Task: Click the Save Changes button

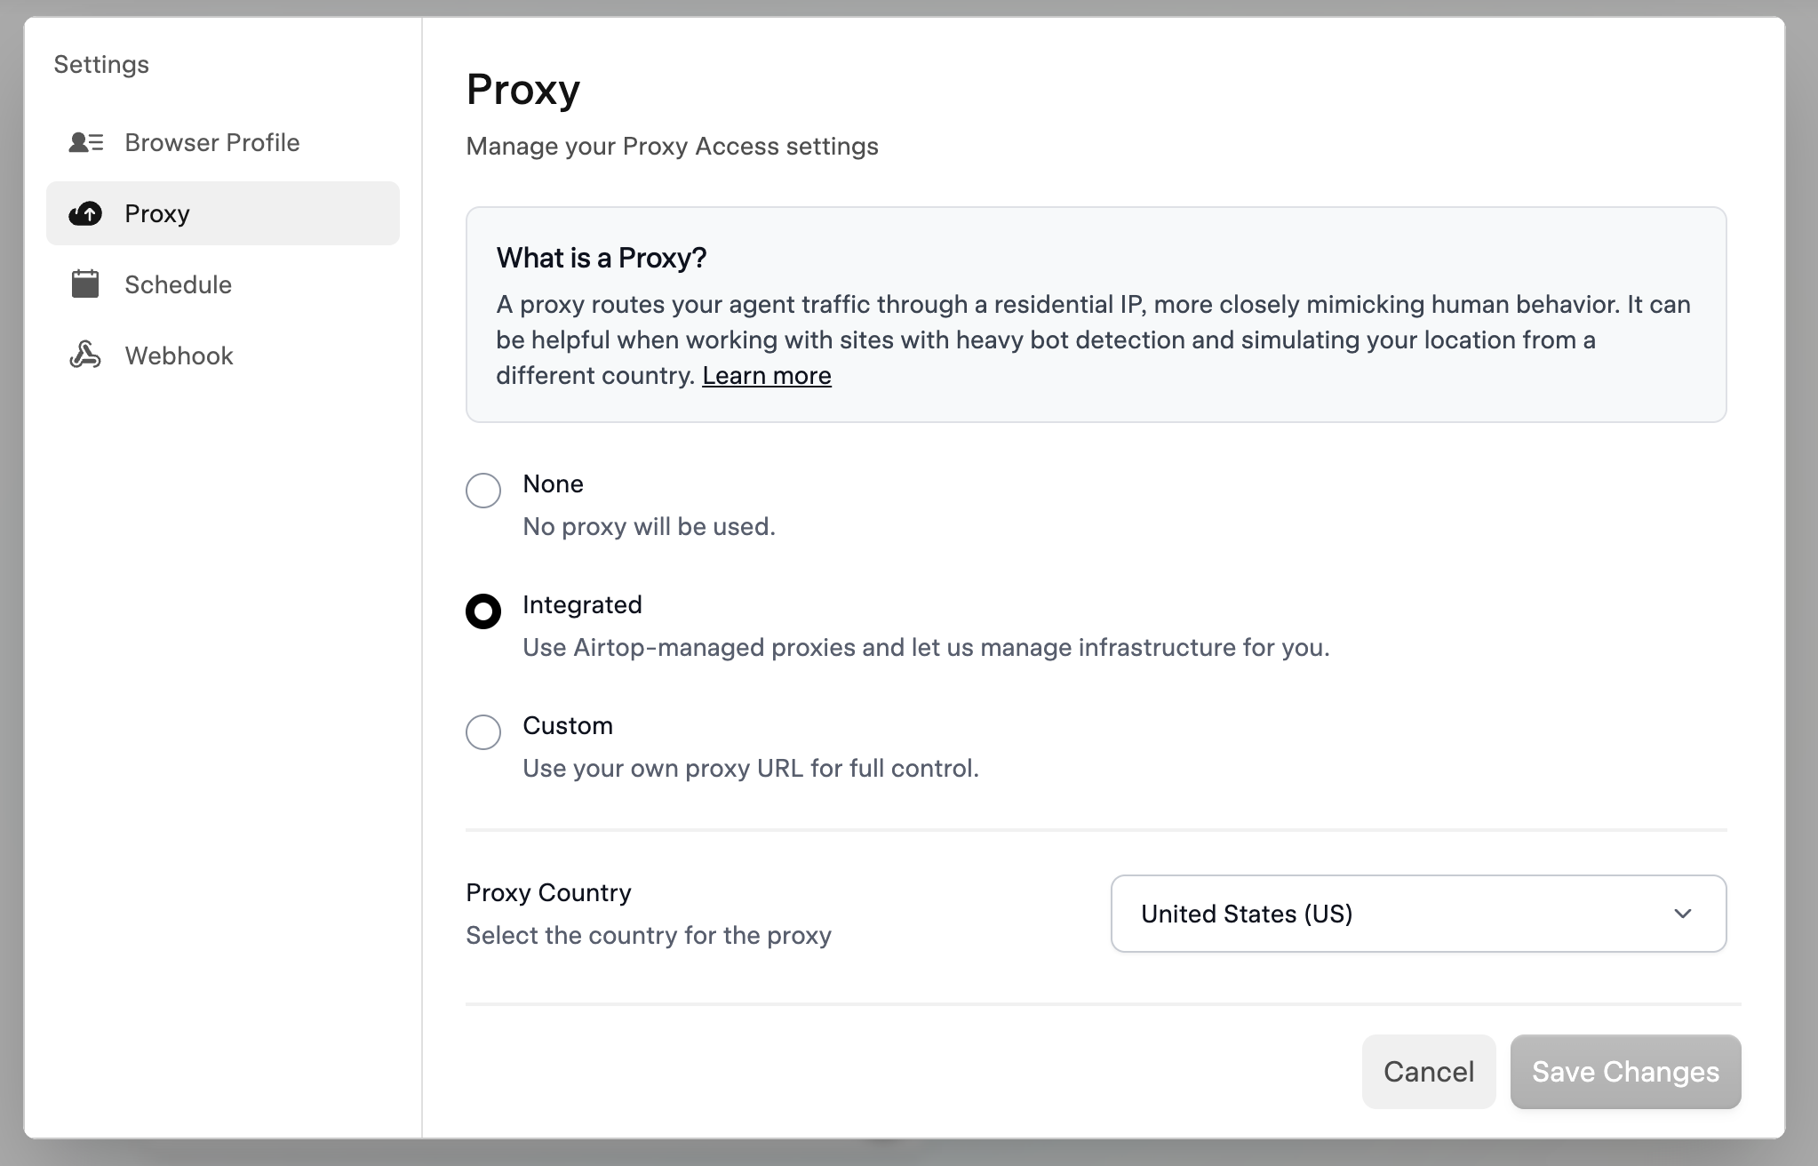Action: point(1624,1072)
